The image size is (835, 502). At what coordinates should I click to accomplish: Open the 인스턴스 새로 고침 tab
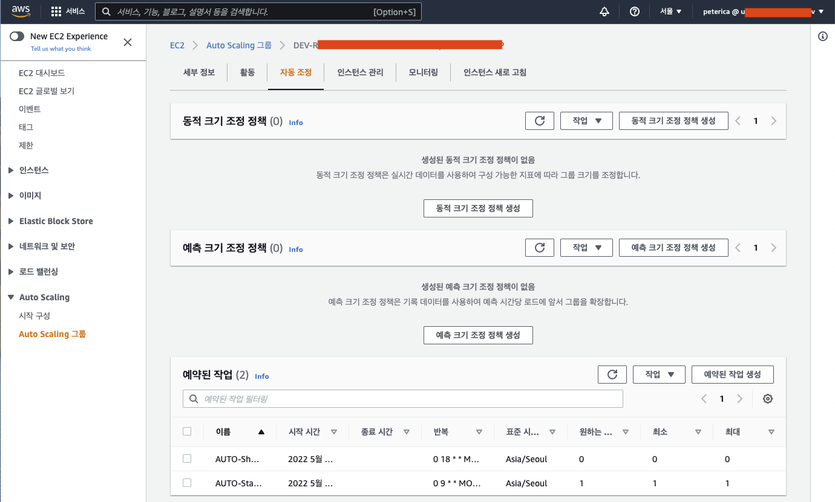tap(495, 72)
